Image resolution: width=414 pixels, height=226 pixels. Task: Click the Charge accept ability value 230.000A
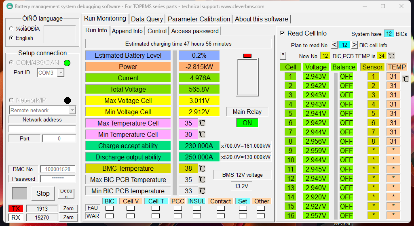pos(199,146)
